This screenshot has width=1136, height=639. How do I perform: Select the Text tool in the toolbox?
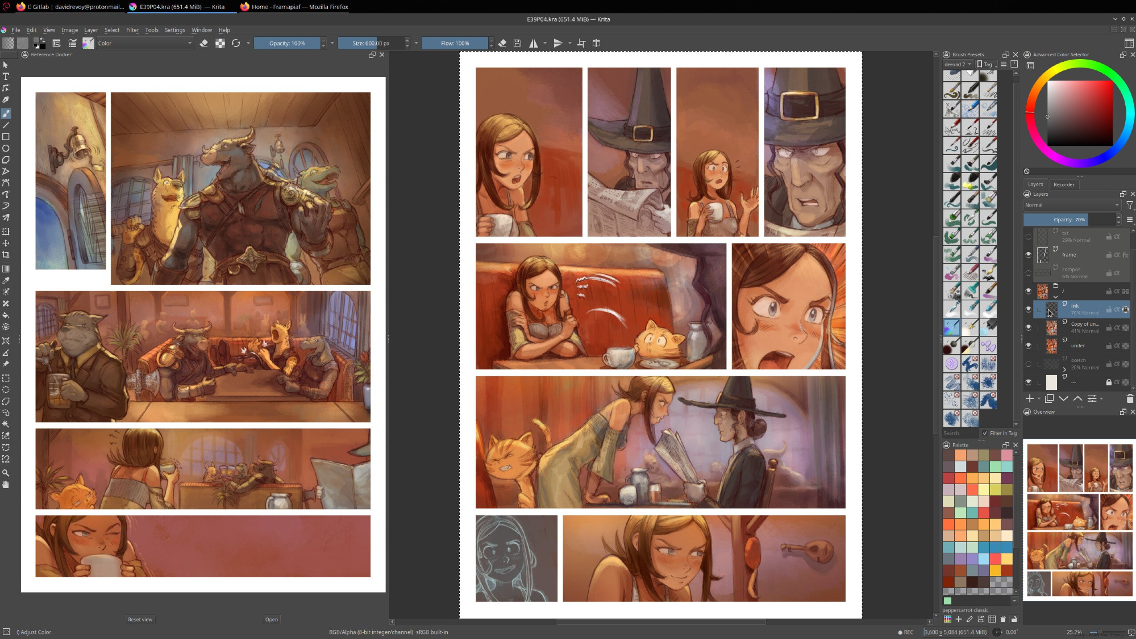(x=6, y=77)
